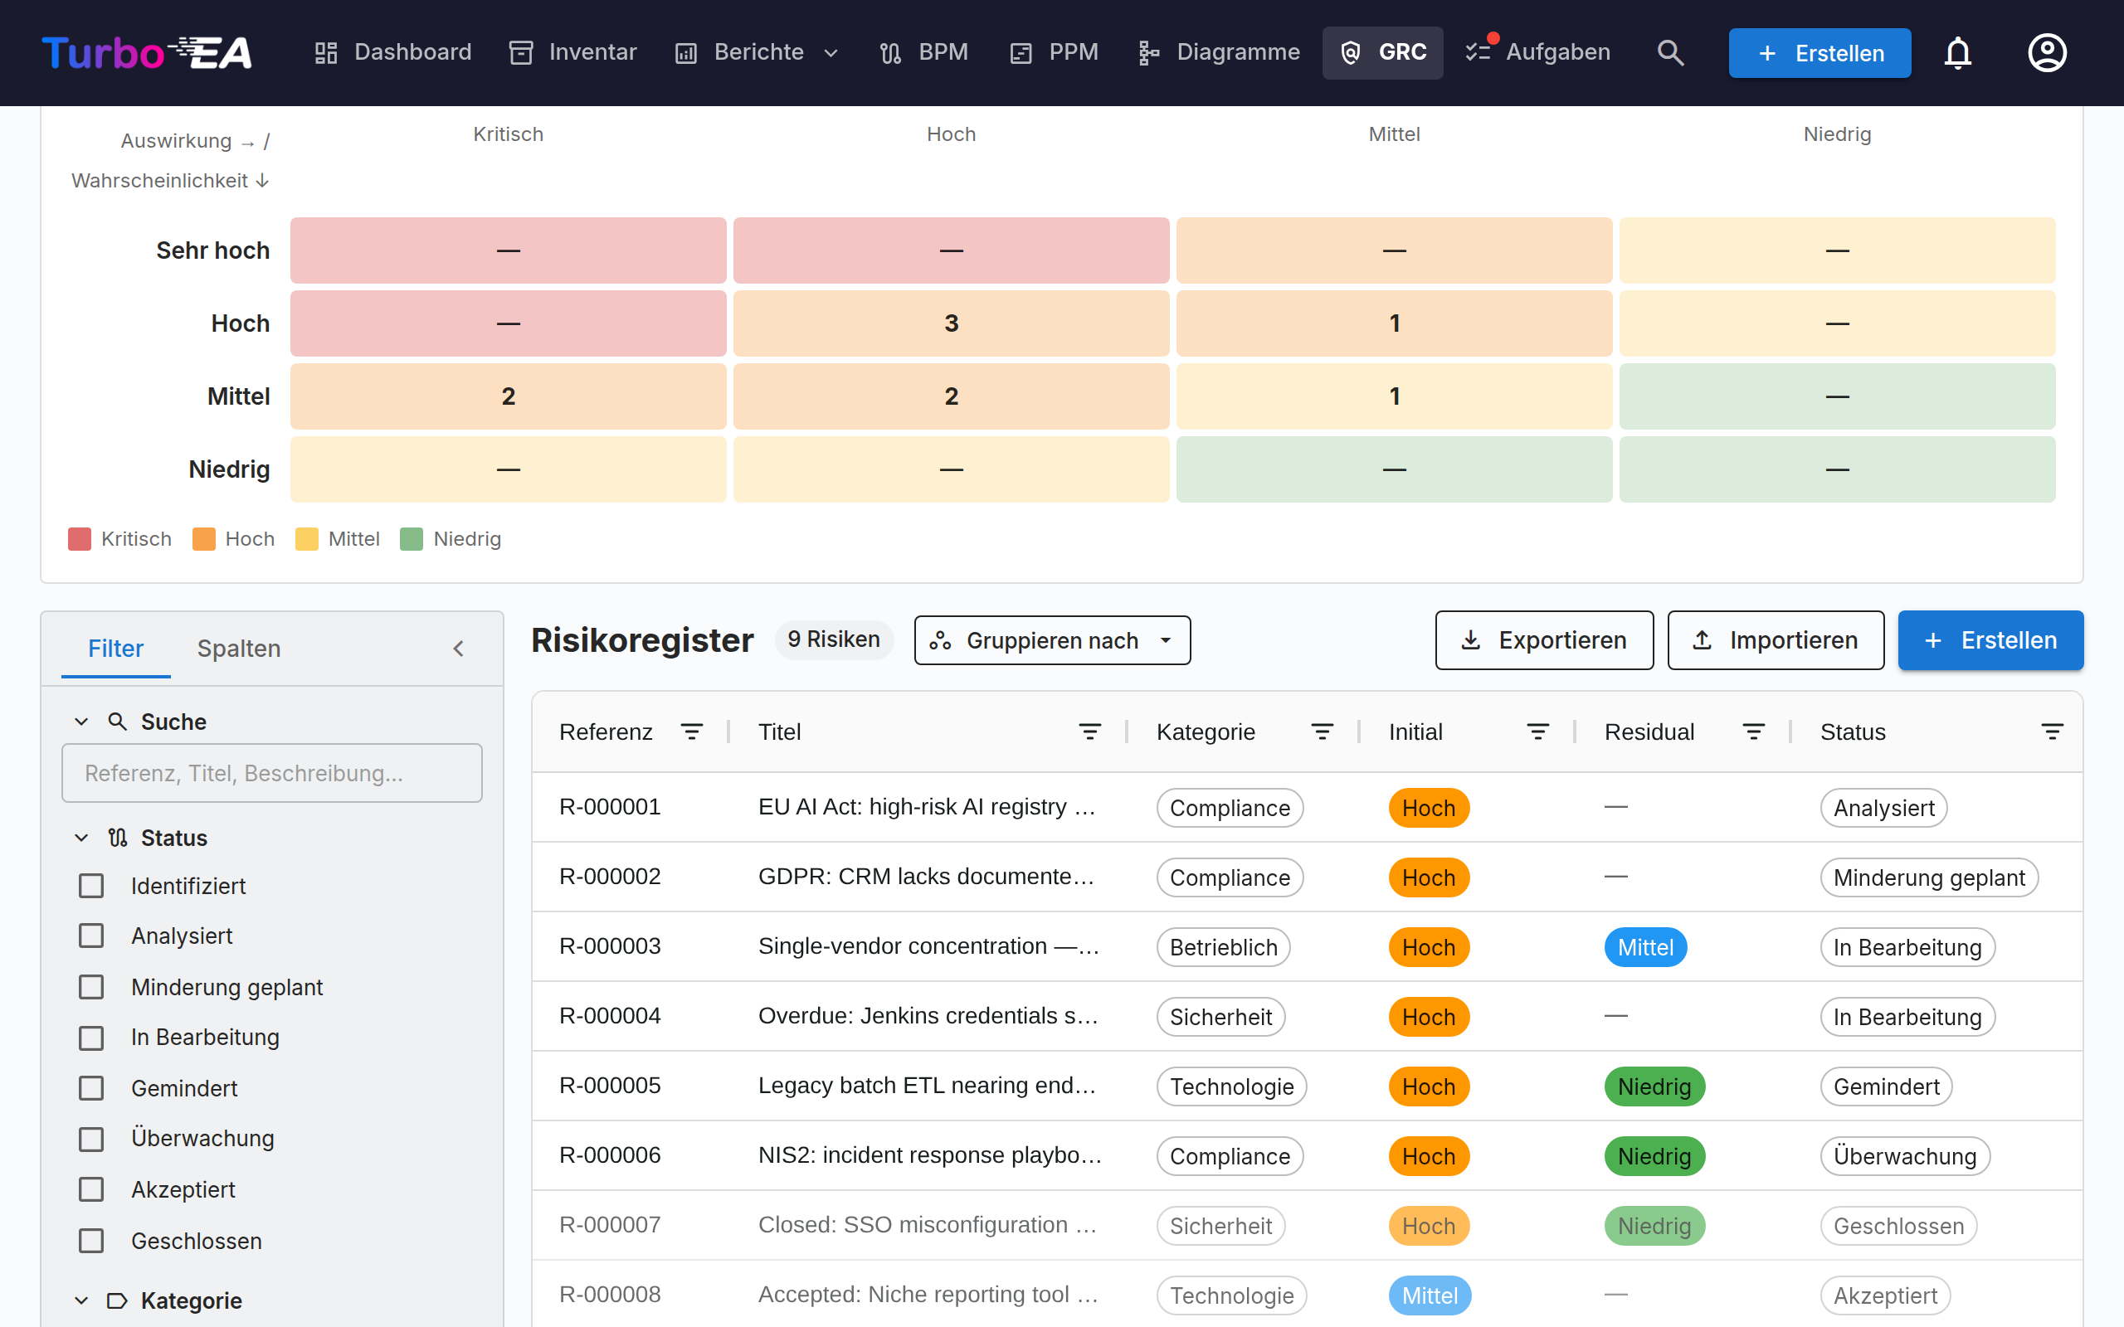Check the Identifiziert status filter
2124x1327 pixels.
[91, 886]
